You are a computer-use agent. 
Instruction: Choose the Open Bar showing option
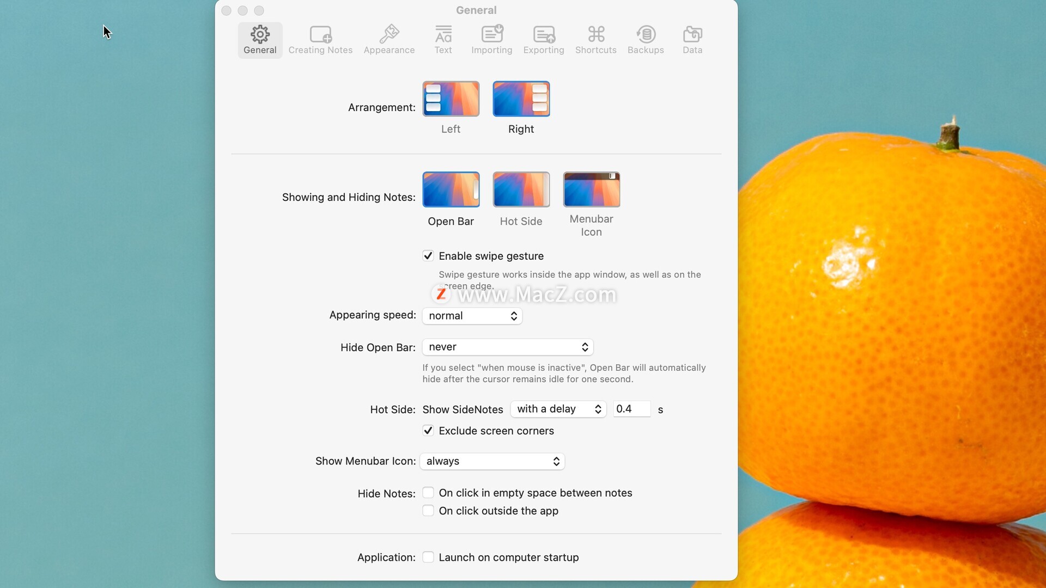451,189
